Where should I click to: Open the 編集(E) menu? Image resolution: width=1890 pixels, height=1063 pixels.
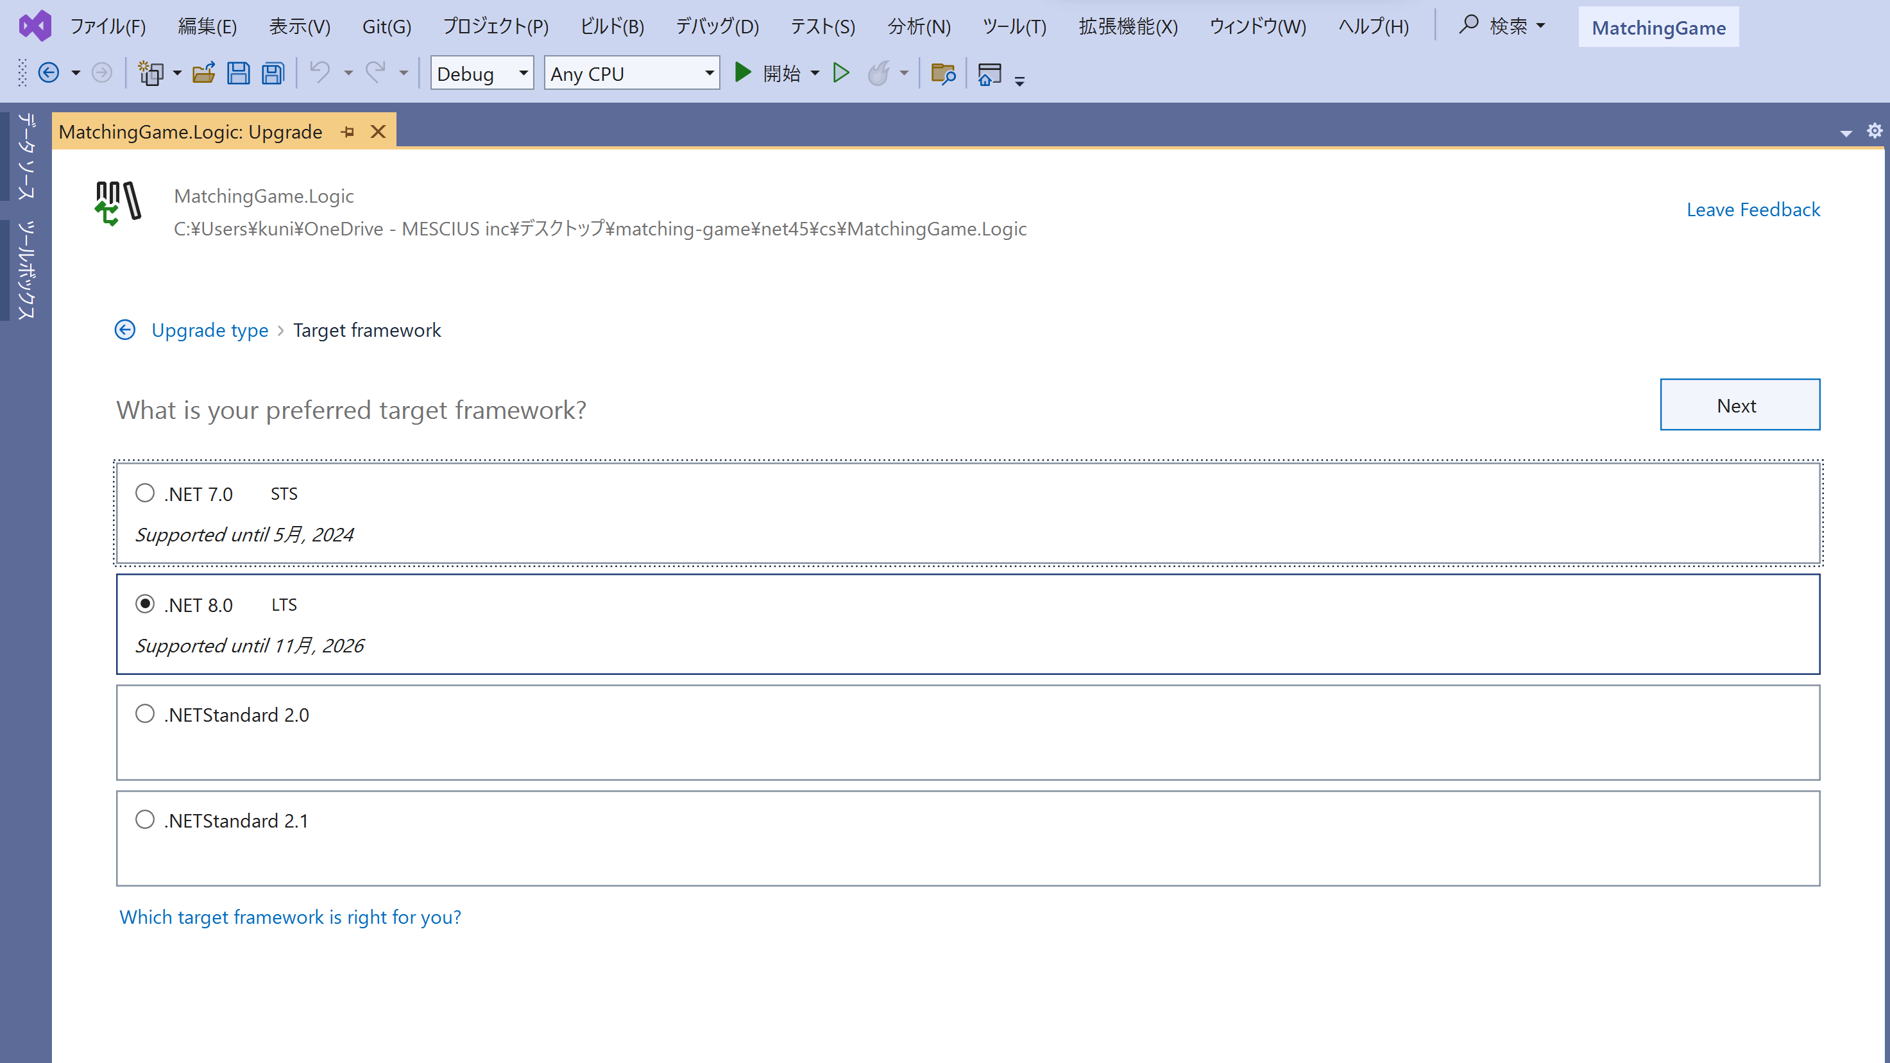click(x=208, y=26)
